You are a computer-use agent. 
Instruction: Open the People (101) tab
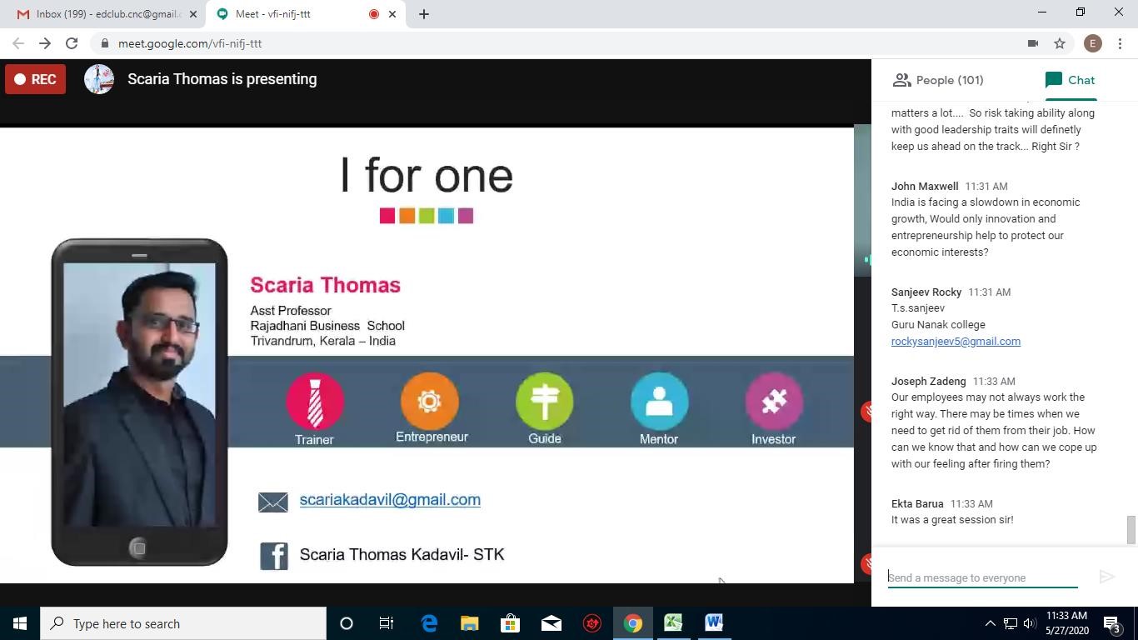click(x=937, y=80)
